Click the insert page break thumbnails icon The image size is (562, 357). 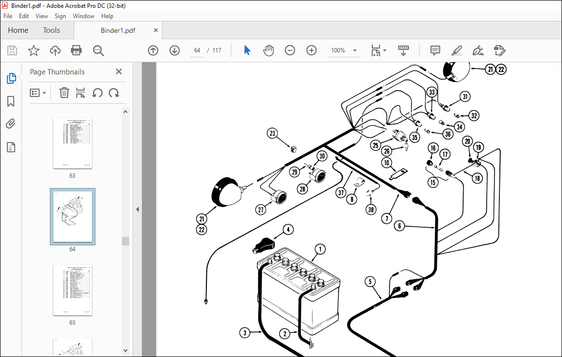pos(80,93)
